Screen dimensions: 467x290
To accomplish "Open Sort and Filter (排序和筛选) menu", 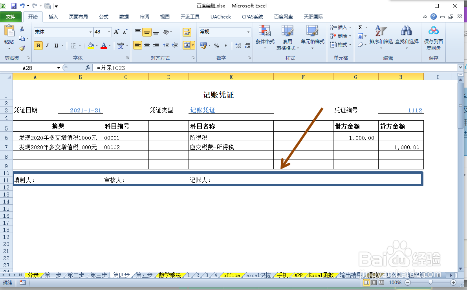I will [381, 37].
